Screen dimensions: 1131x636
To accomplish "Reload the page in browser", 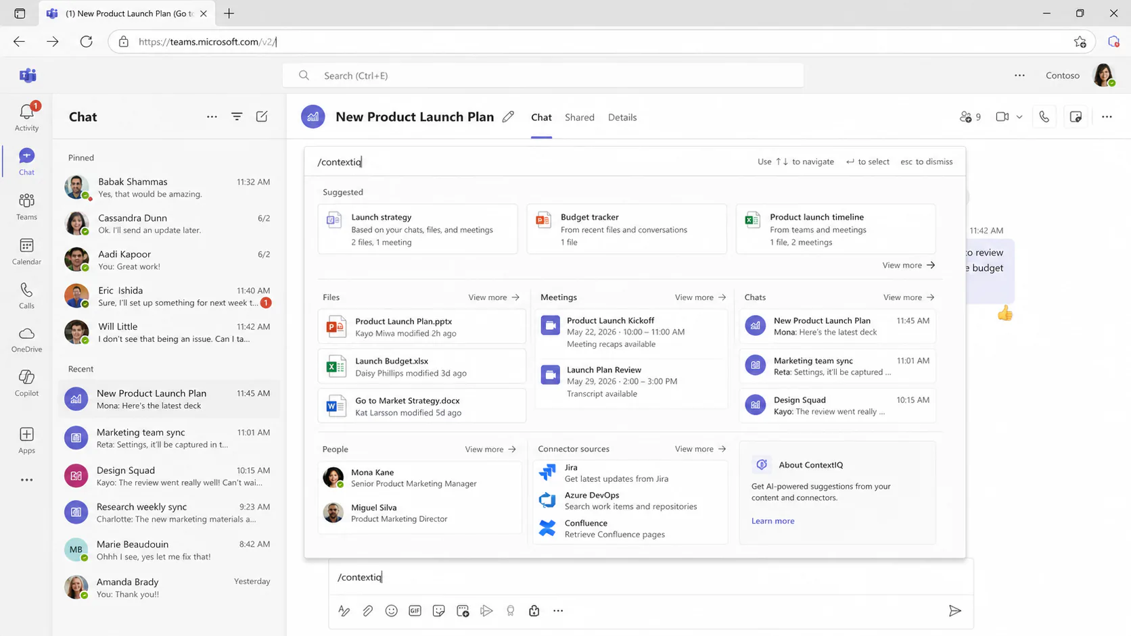I will pos(86,42).
